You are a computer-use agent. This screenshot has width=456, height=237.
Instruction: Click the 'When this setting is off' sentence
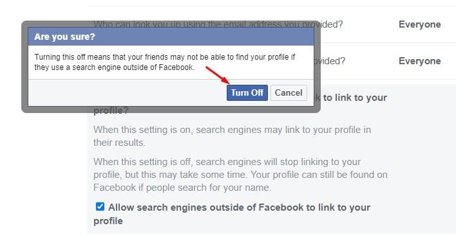click(240, 175)
